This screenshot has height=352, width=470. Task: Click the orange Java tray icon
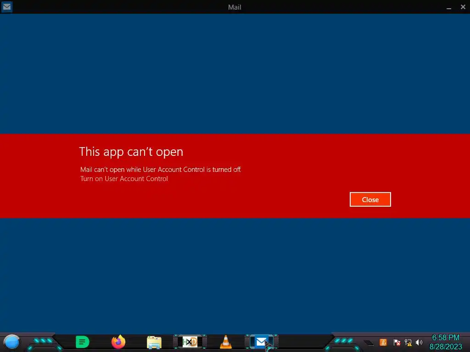coord(383,342)
